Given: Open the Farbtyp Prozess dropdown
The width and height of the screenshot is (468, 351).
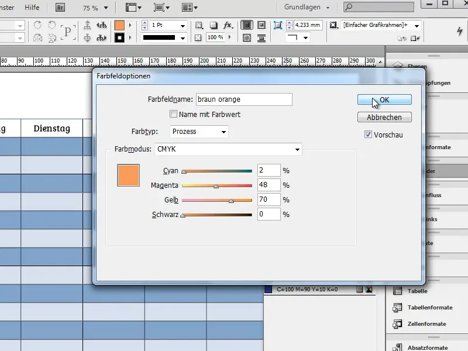Looking at the screenshot, I should (199, 132).
